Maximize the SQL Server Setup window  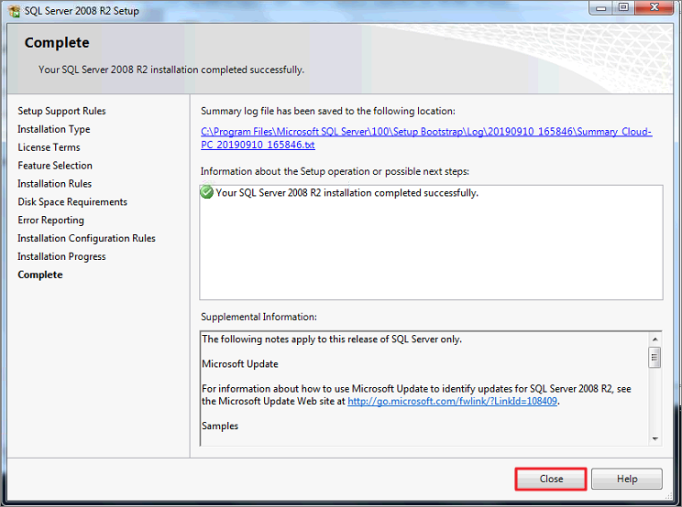[x=623, y=8]
